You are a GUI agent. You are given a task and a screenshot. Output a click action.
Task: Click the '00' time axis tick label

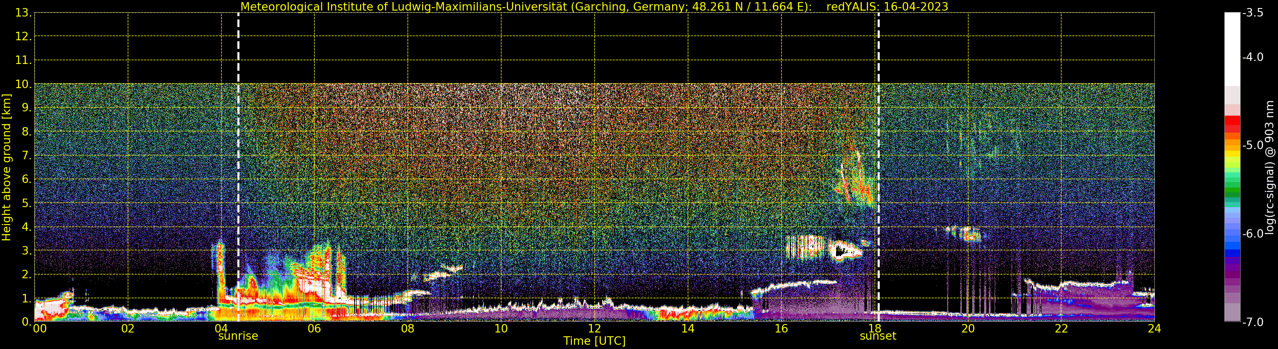point(39,328)
